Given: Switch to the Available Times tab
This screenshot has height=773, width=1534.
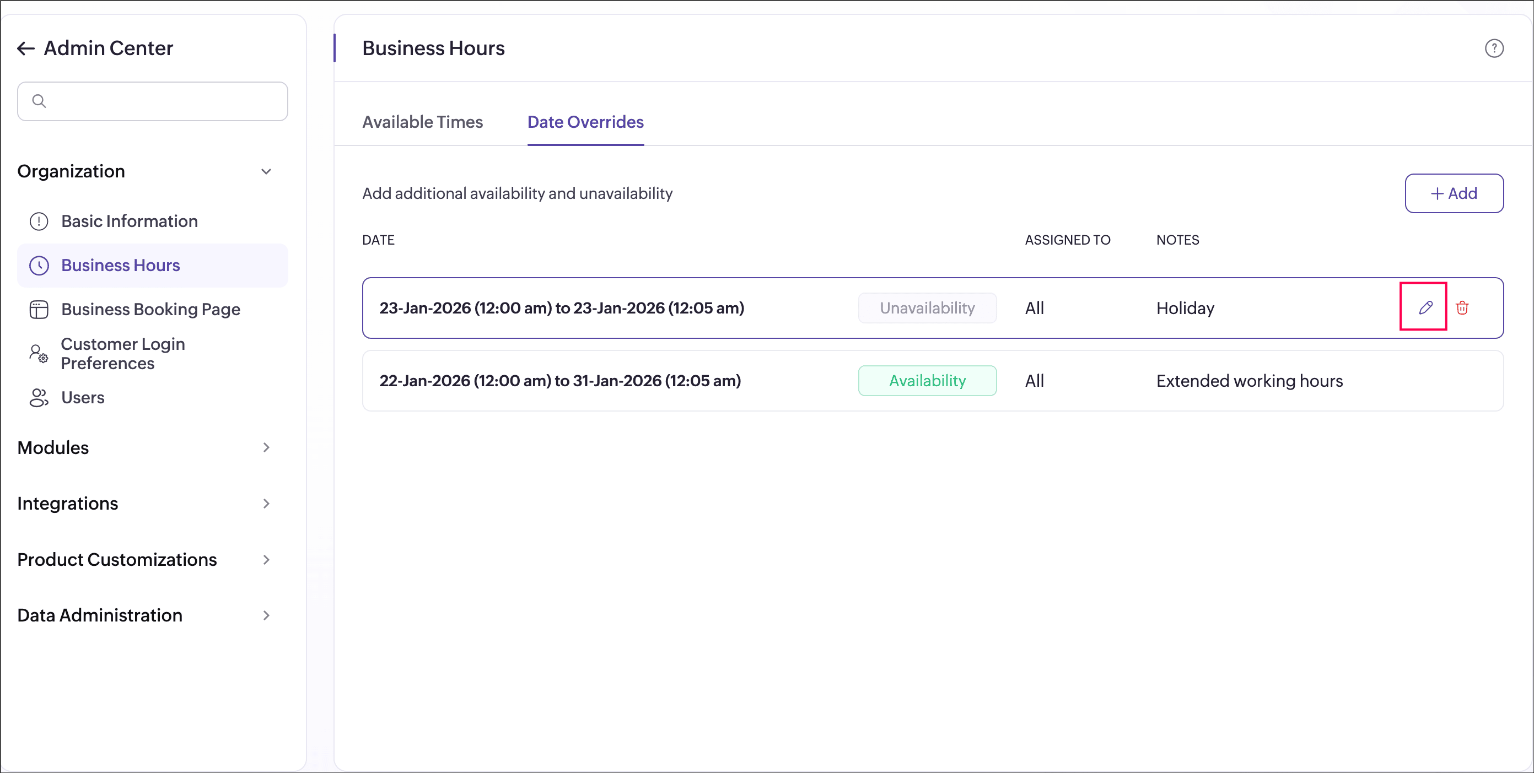Looking at the screenshot, I should point(422,122).
